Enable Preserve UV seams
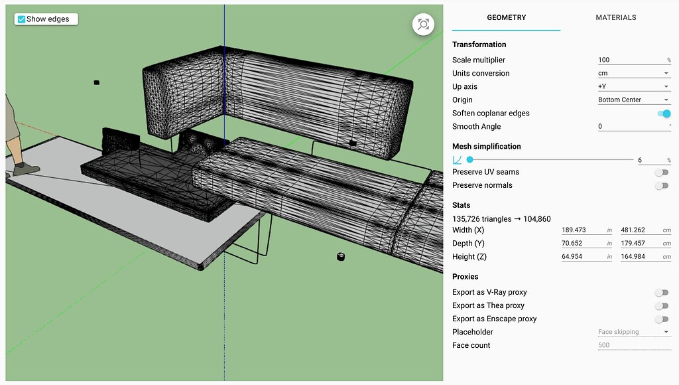 pyautogui.click(x=661, y=172)
